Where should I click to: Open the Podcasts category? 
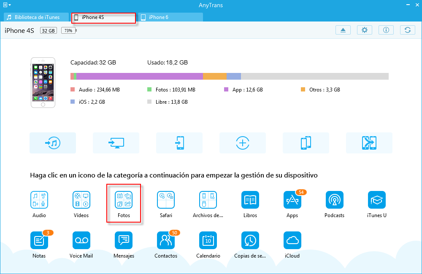tap(334, 200)
